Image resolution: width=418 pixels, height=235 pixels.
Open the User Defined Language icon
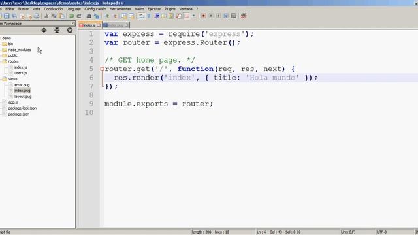click(x=164, y=16)
